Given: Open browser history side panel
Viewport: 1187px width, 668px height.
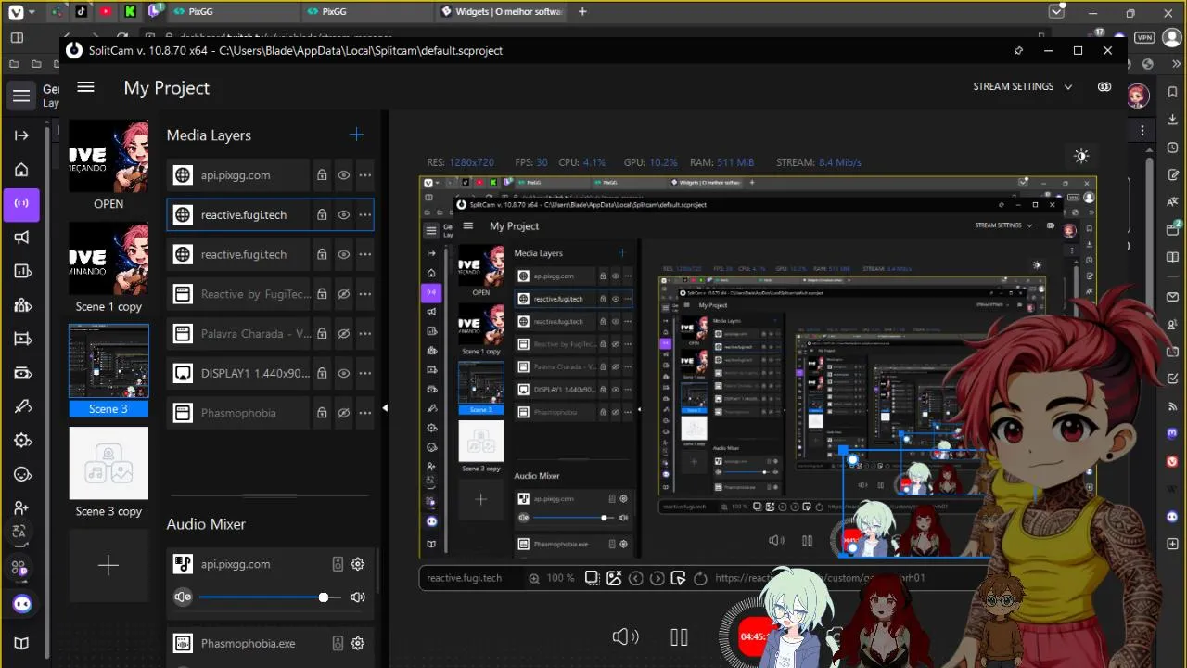Looking at the screenshot, I should pyautogui.click(x=1172, y=148).
